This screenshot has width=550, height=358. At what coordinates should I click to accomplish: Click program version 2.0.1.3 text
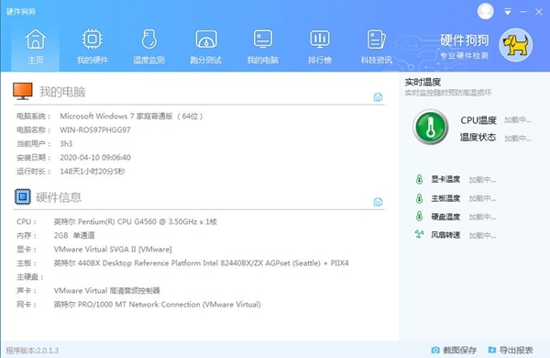coord(32,351)
